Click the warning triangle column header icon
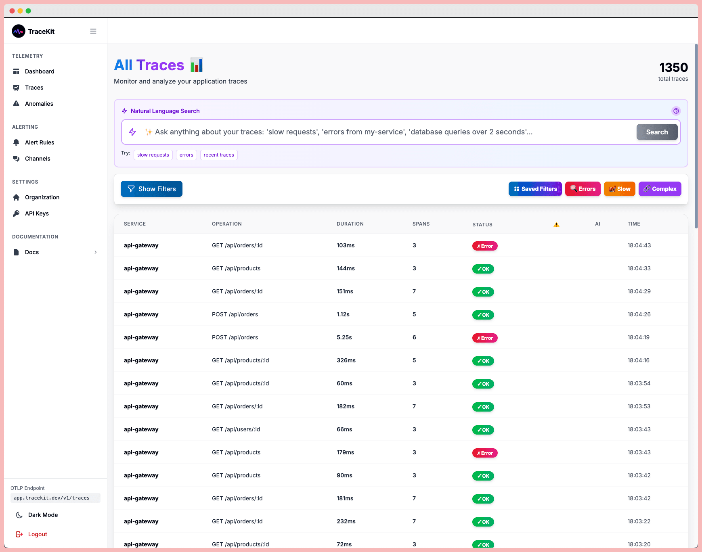The width and height of the screenshot is (702, 552). pyautogui.click(x=557, y=224)
